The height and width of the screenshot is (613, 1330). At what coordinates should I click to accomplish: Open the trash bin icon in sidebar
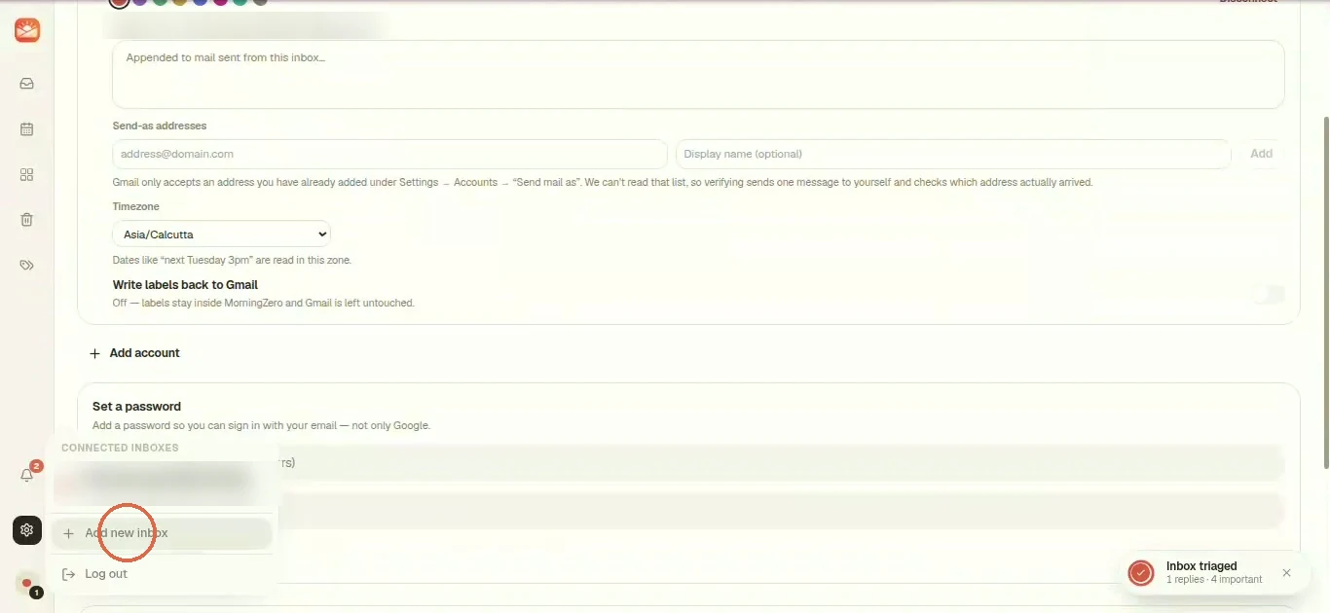point(27,220)
